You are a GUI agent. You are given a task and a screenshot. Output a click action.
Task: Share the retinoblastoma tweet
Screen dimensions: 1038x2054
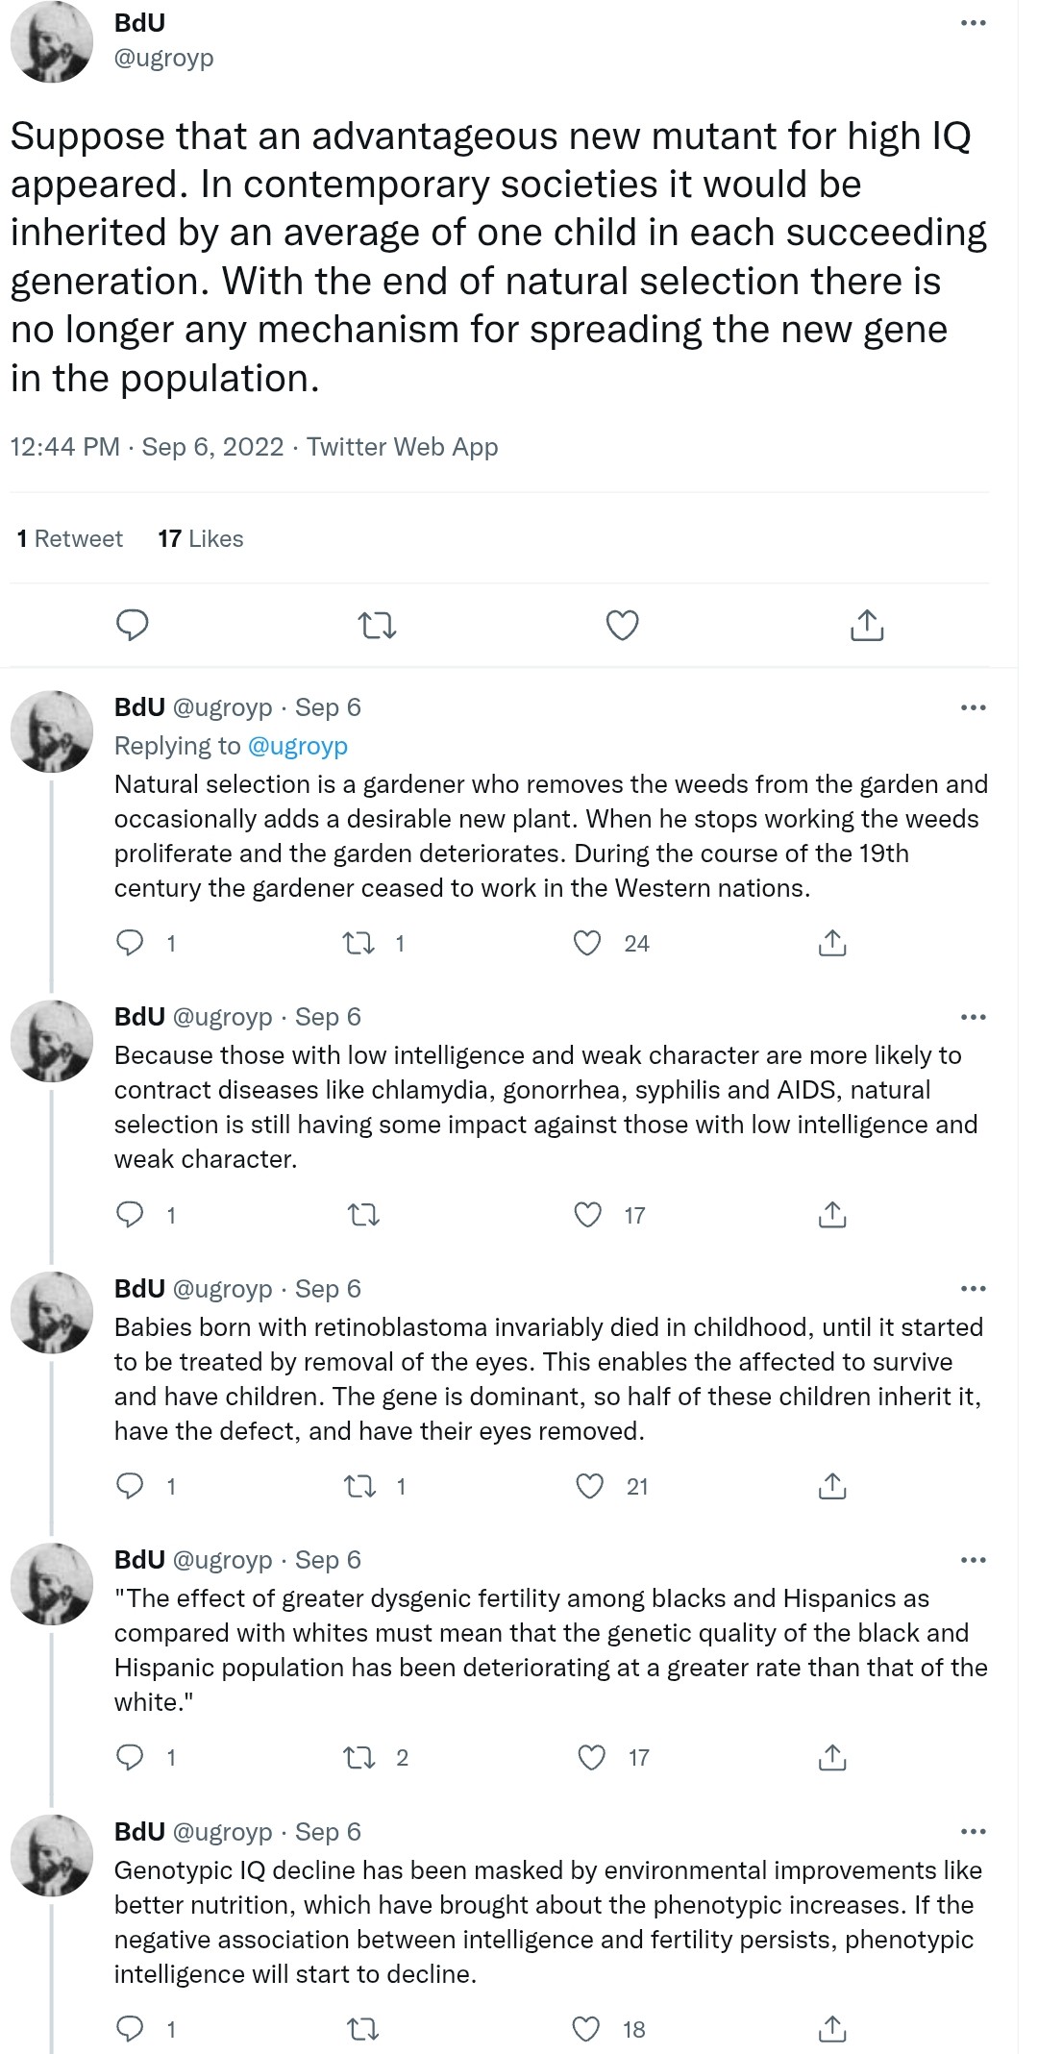point(832,1486)
